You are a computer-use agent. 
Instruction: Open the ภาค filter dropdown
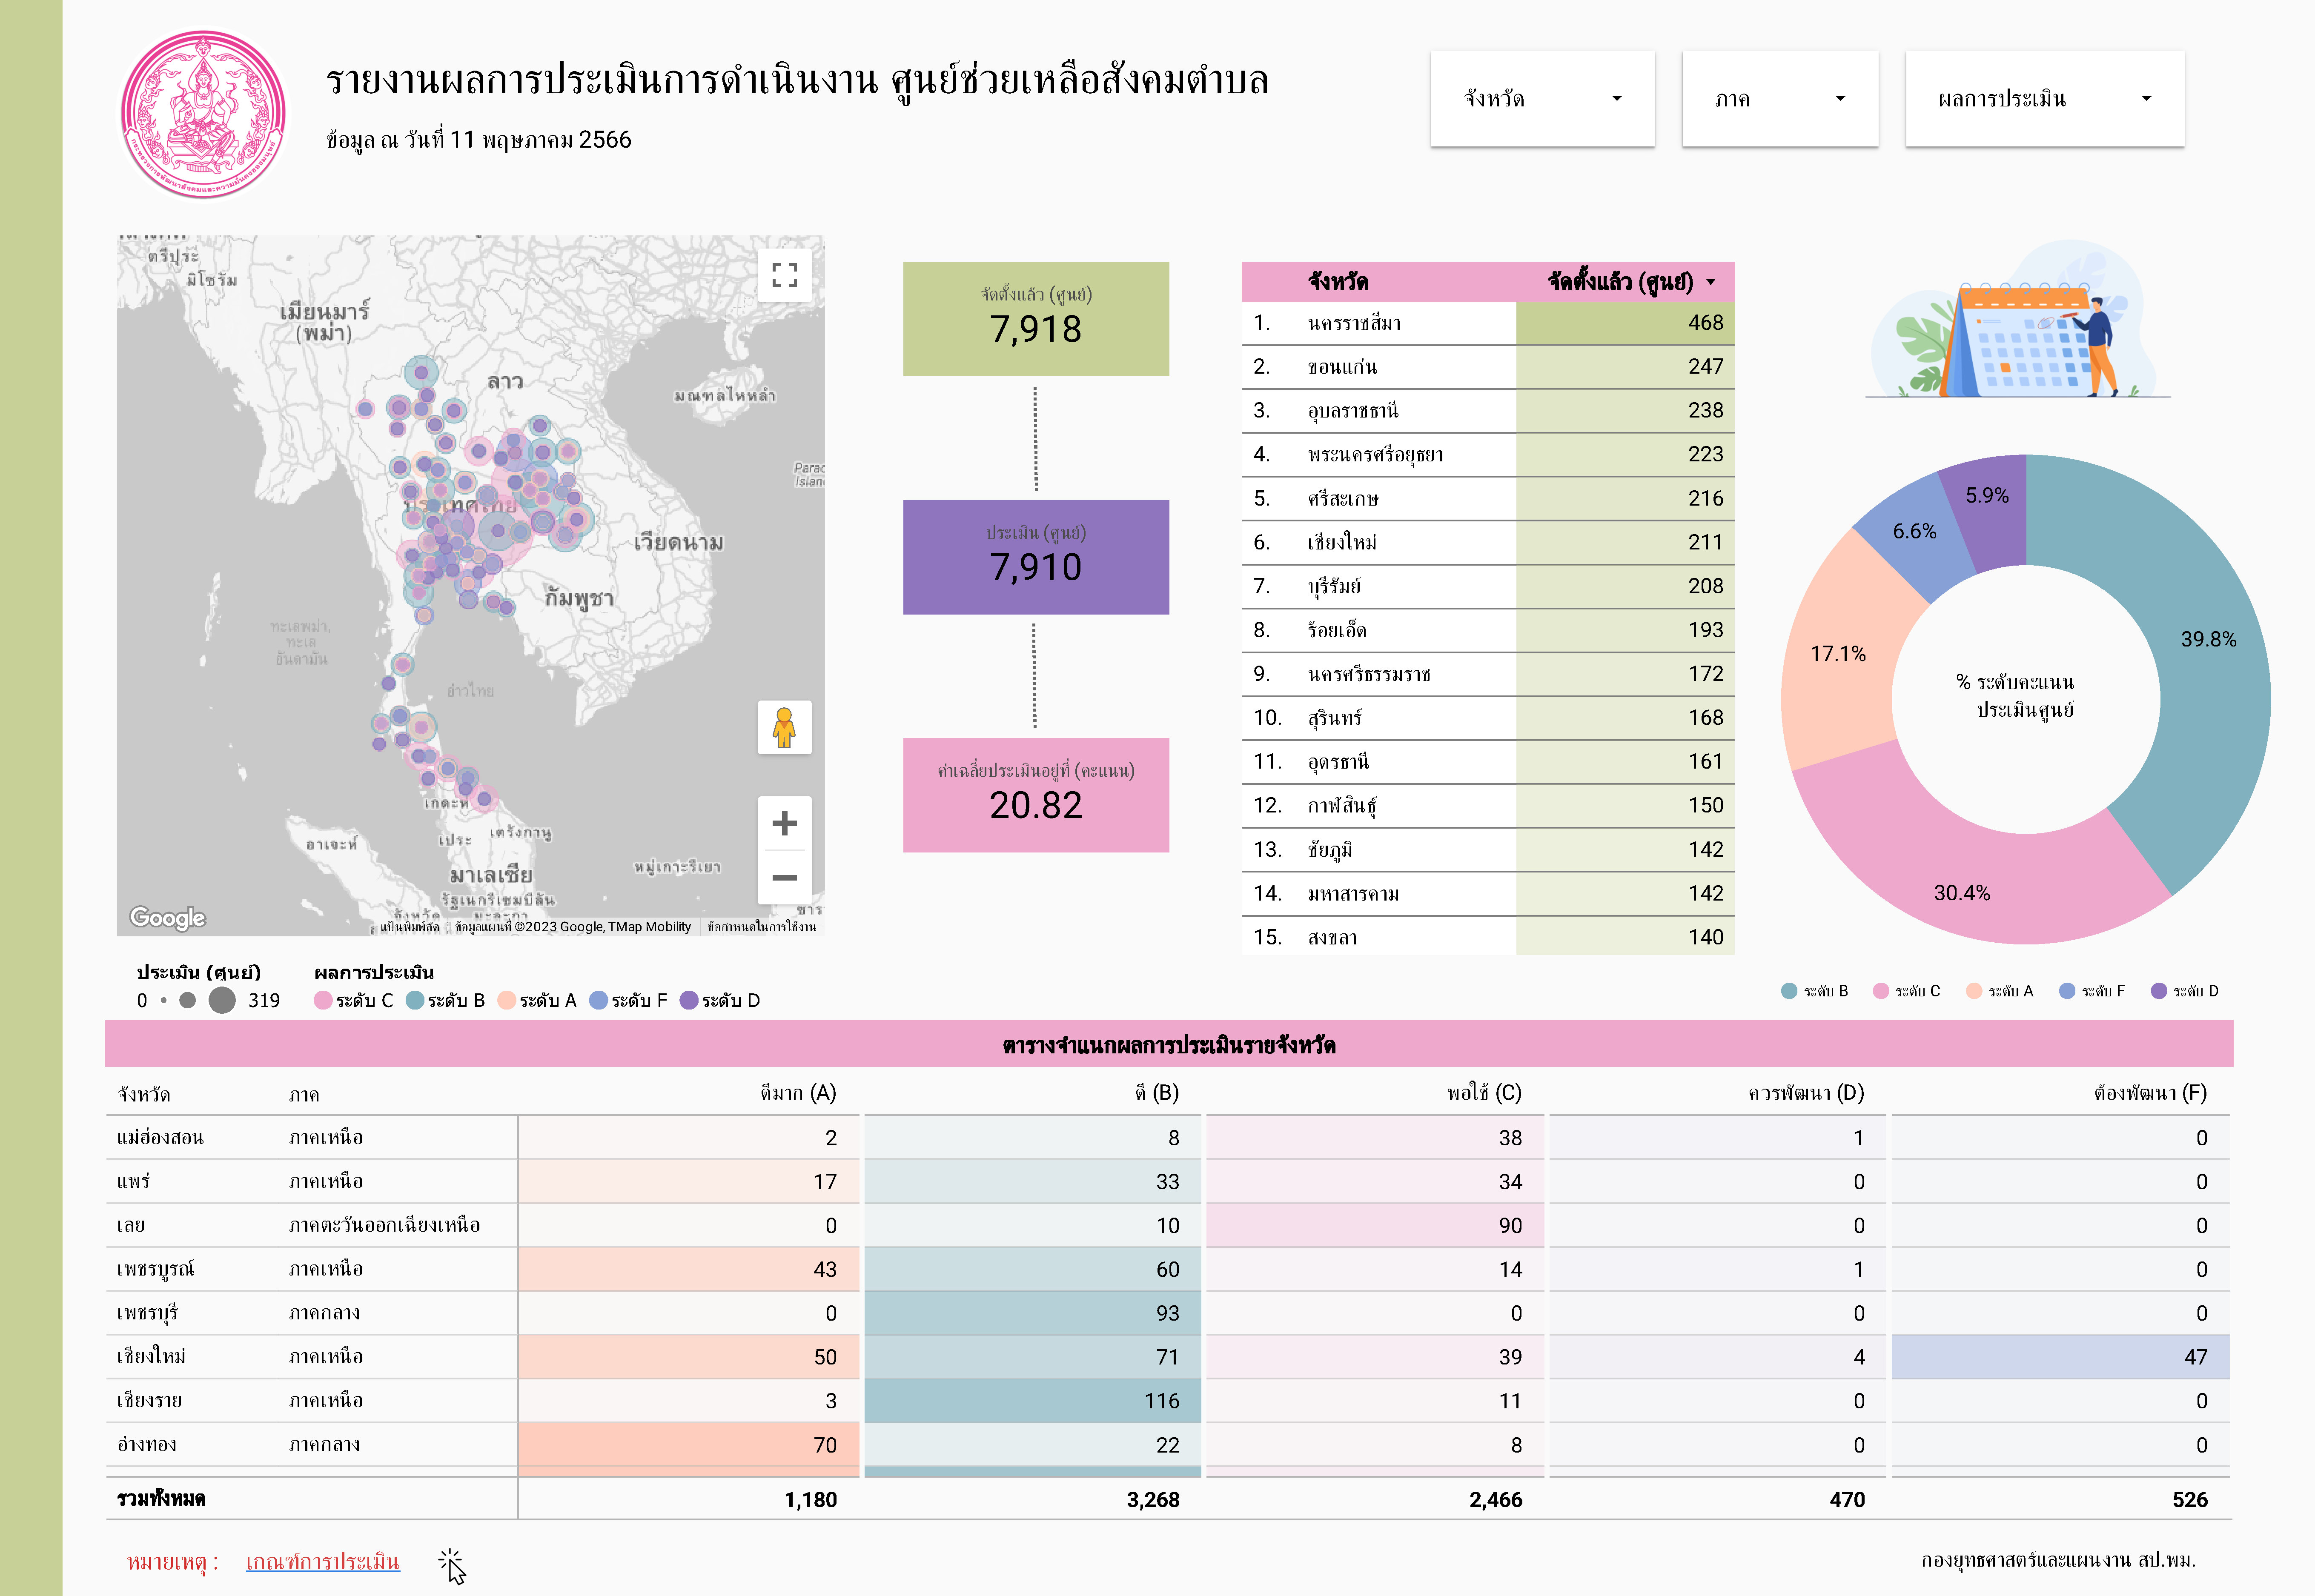1779,99
